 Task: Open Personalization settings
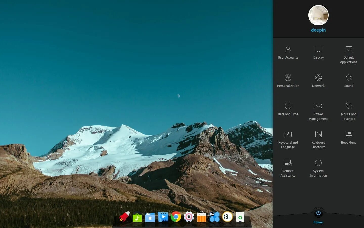[x=288, y=80]
